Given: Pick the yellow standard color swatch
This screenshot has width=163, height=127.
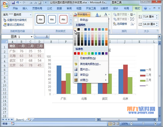Looking at the screenshot, I should click(x=86, y=53).
